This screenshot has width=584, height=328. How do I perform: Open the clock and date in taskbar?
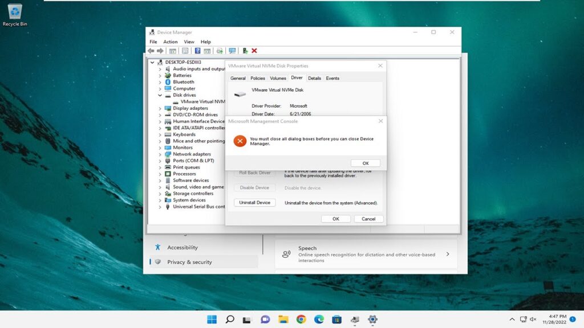pos(554,319)
